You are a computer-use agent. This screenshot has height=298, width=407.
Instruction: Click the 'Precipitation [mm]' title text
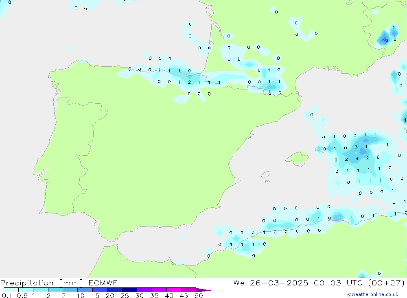pyautogui.click(x=42, y=283)
